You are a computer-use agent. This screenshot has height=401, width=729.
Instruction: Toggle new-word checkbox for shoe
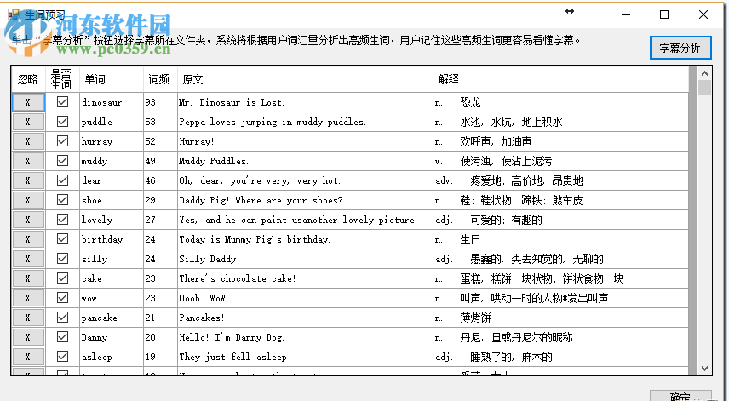tap(62, 200)
